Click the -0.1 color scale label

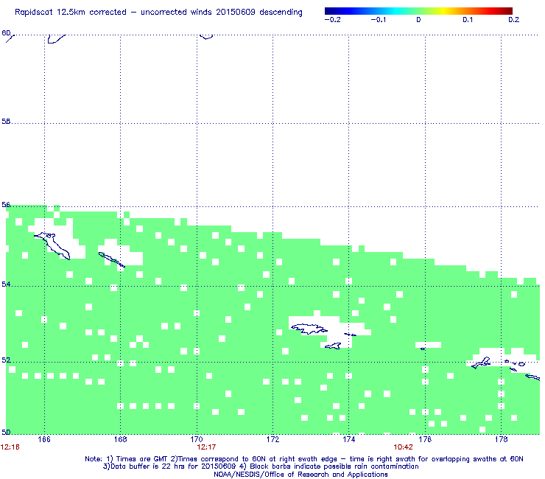(378, 20)
